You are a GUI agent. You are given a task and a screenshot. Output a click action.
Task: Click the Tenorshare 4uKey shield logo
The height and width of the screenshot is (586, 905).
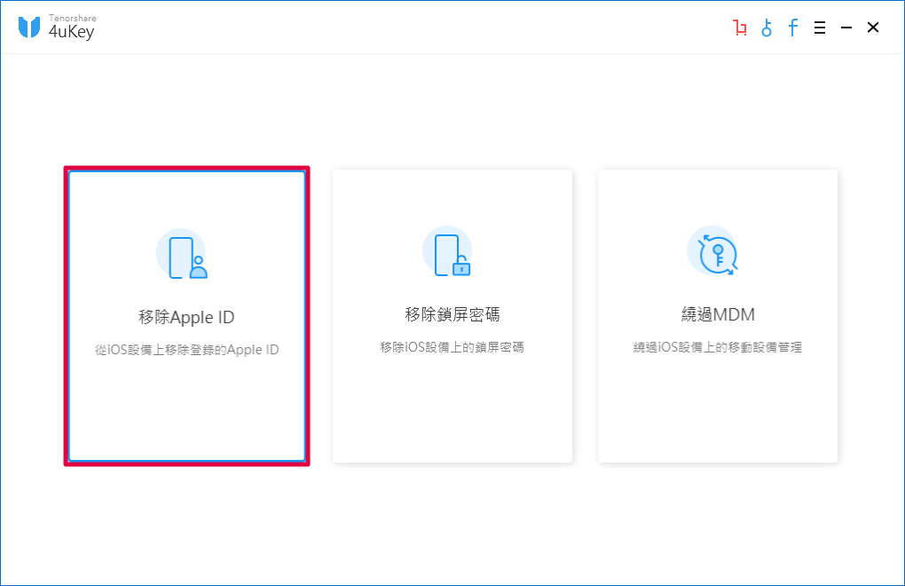pos(29,28)
